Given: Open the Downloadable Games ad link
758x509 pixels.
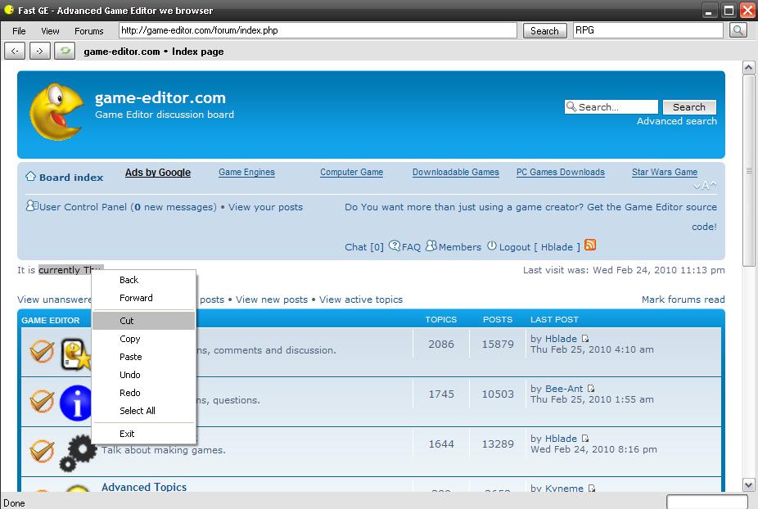Looking at the screenshot, I should [x=455, y=172].
